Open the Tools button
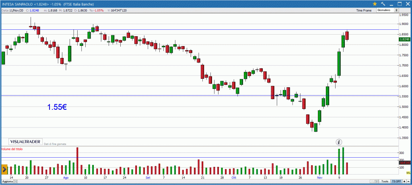Viewport: 412px width, 185px height. tap(385, 181)
